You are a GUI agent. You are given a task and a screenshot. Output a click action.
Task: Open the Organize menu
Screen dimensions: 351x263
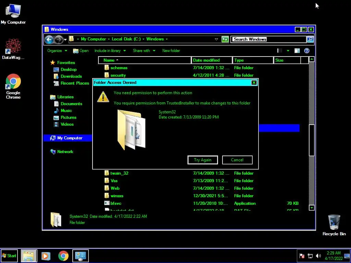[x=57, y=51]
